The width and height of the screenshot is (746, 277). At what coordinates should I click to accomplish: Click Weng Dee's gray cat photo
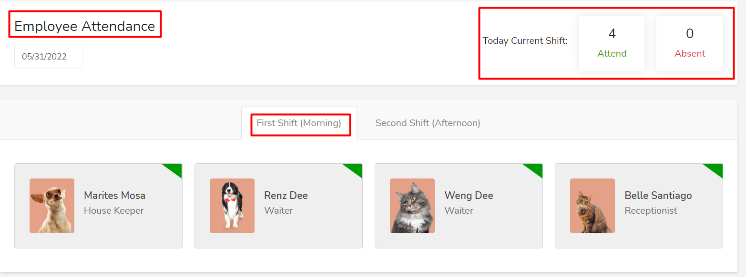click(412, 206)
